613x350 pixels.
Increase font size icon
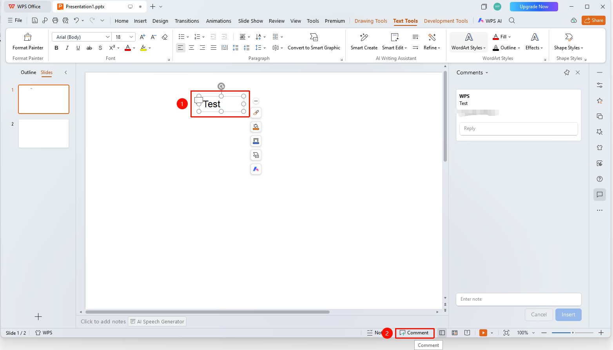[142, 37]
